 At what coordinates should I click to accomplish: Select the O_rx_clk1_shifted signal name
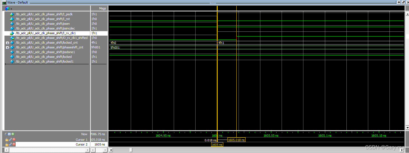pos(51,38)
